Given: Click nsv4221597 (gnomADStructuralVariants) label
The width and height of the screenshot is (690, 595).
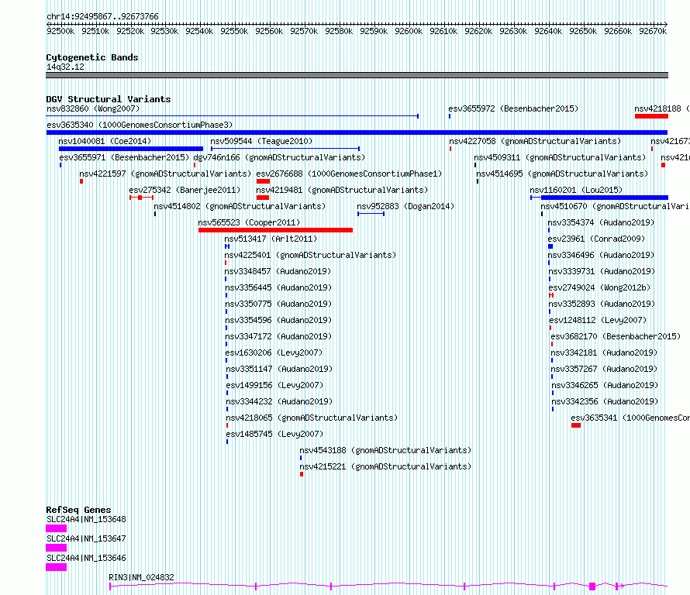Looking at the screenshot, I should pyautogui.click(x=165, y=174).
